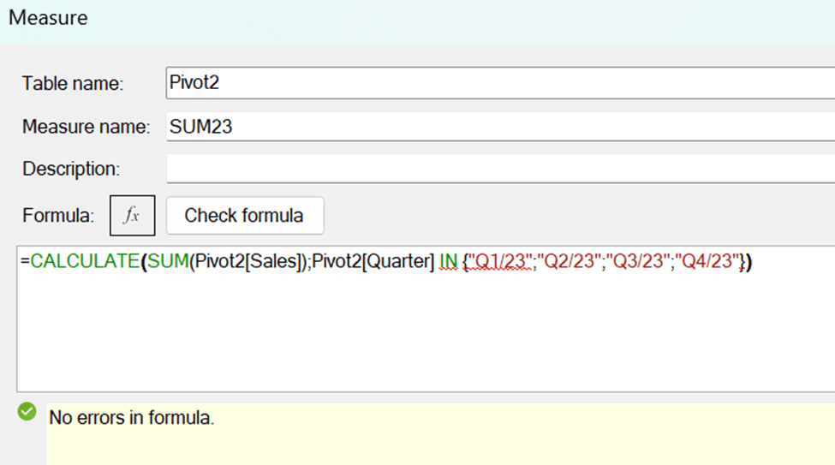The image size is (835, 465).
Task: Place cursor on "Q3/23" in the formula
Action: point(636,263)
